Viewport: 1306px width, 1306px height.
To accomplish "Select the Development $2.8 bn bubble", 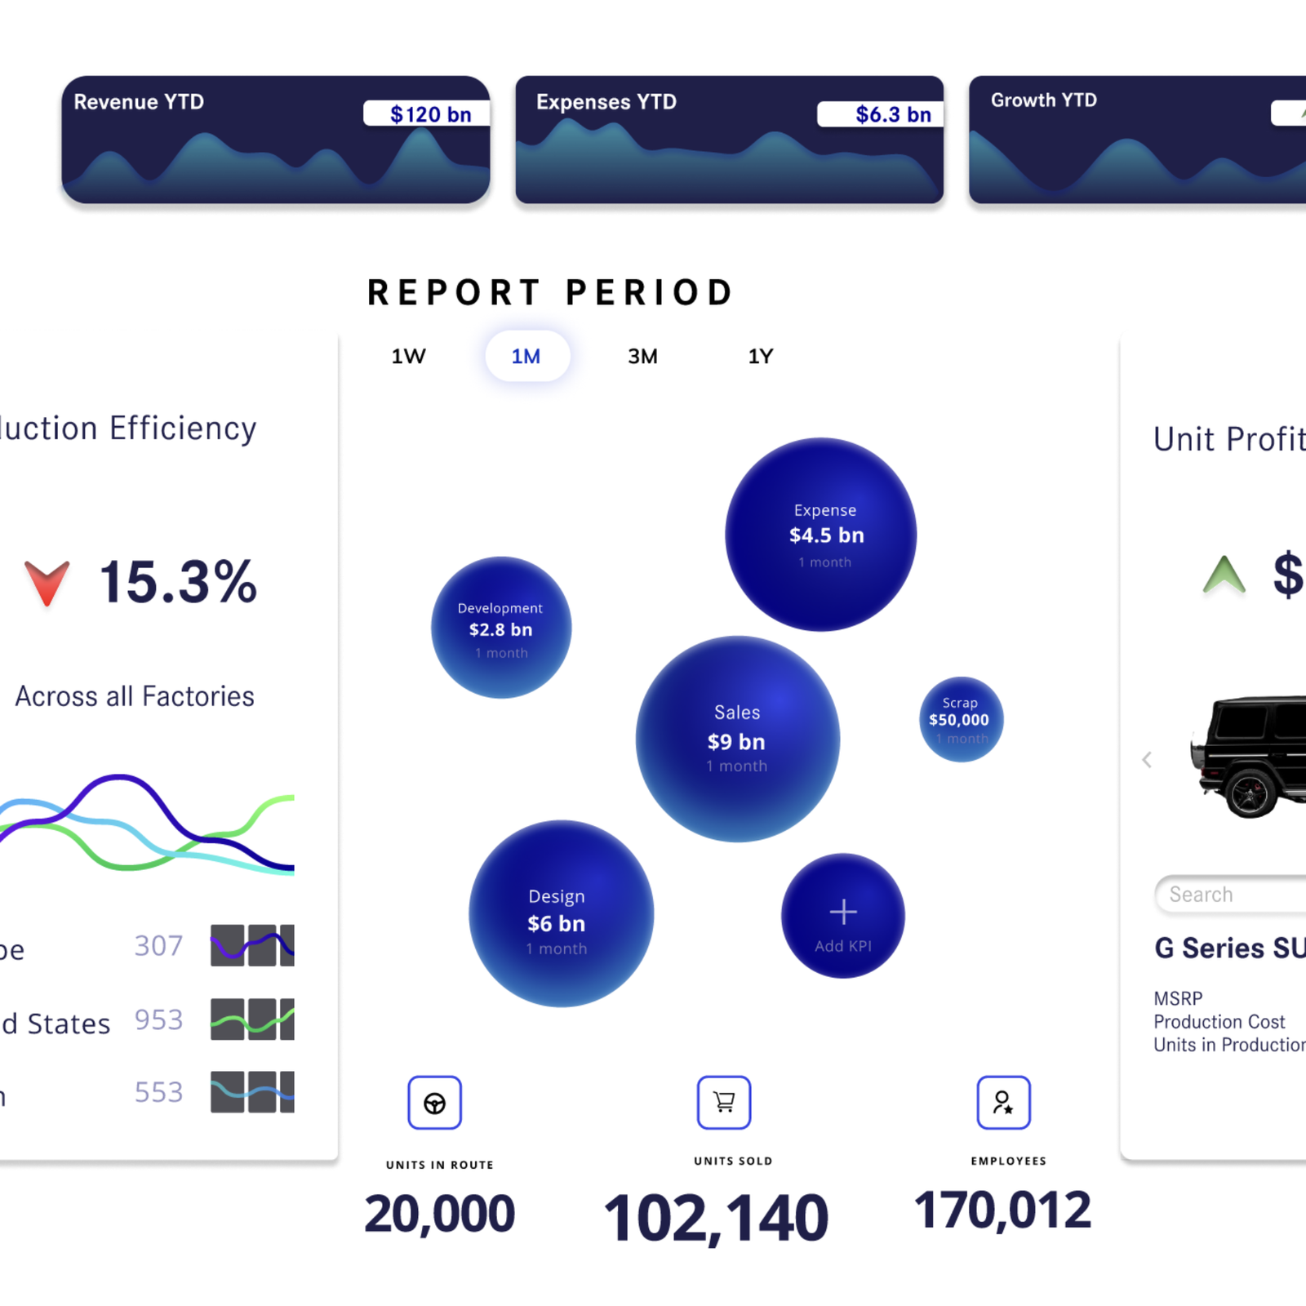I will click(500, 628).
